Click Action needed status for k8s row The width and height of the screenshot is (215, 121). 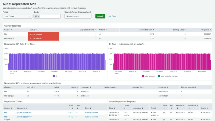(44, 34)
